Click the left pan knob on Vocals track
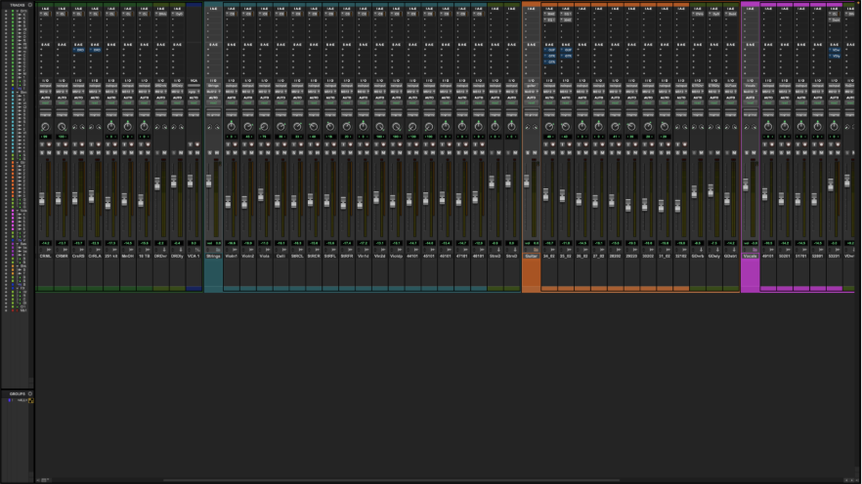This screenshot has height=484, width=862. point(747,127)
